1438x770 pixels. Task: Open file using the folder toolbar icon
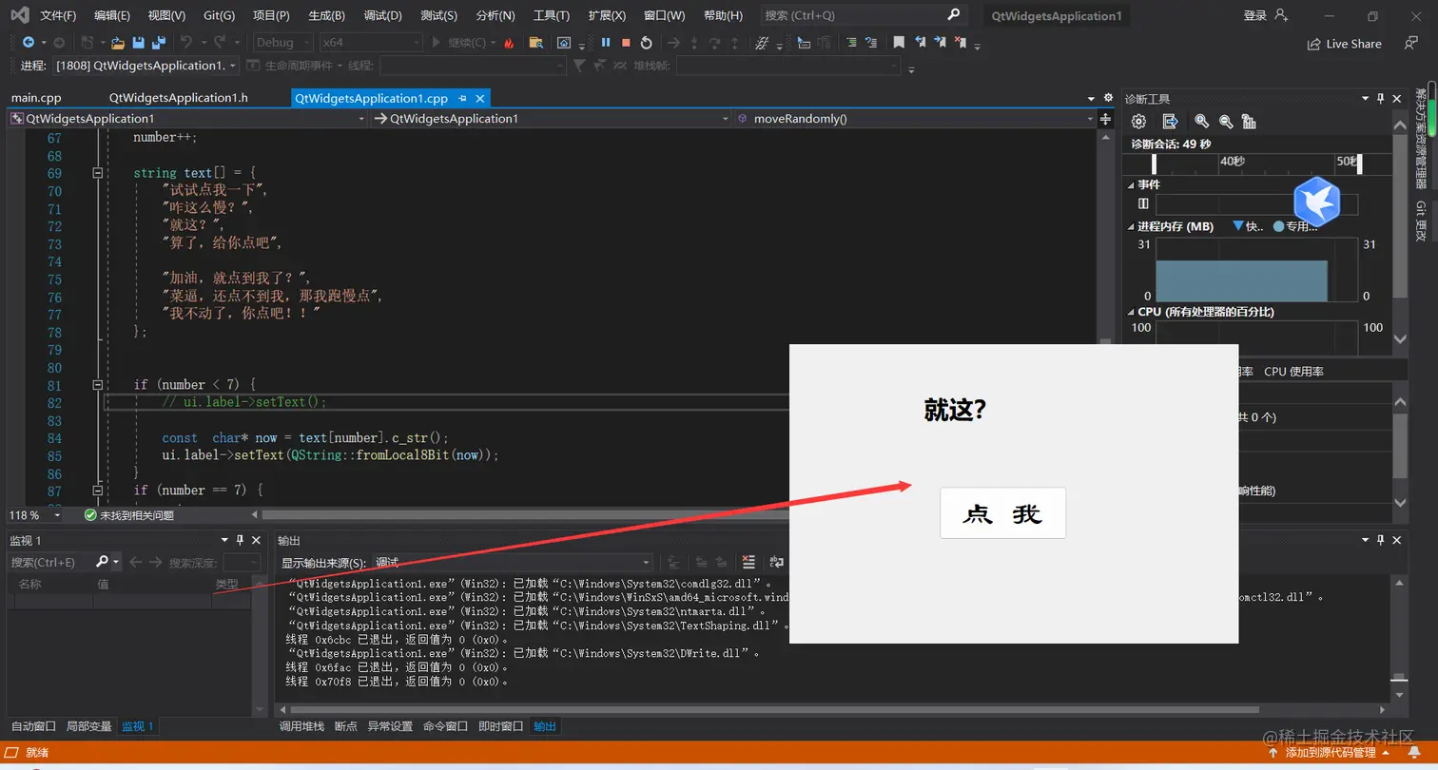(x=118, y=43)
